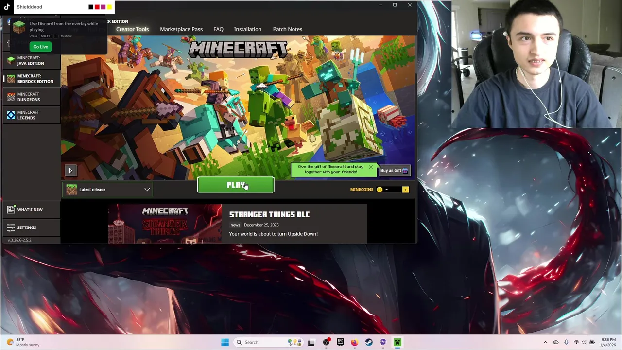Open Steam from the taskbar
622x350 pixels.
coord(369,342)
